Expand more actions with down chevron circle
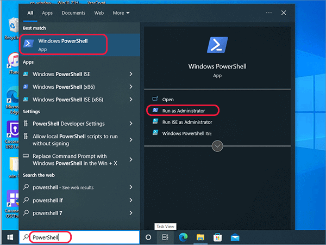326x245 pixels. (217, 146)
